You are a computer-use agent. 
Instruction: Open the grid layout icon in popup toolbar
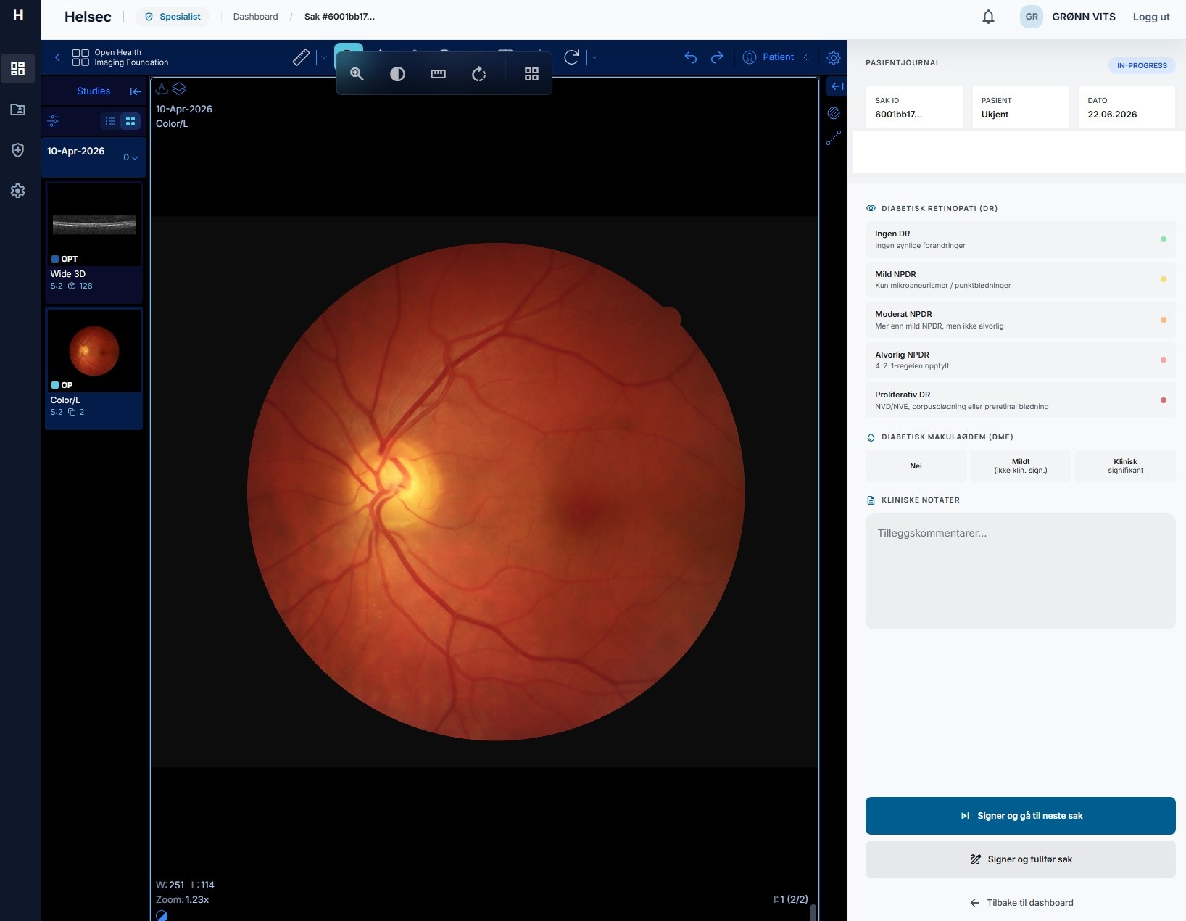tap(531, 74)
